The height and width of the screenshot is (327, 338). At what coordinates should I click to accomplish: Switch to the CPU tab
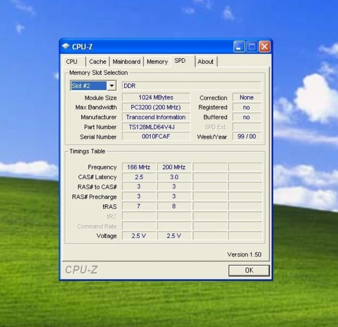pos(75,62)
